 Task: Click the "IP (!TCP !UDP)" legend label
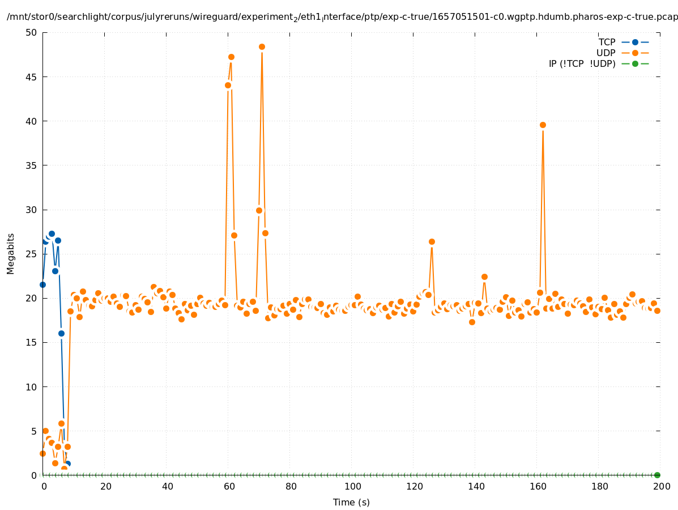[x=582, y=63]
